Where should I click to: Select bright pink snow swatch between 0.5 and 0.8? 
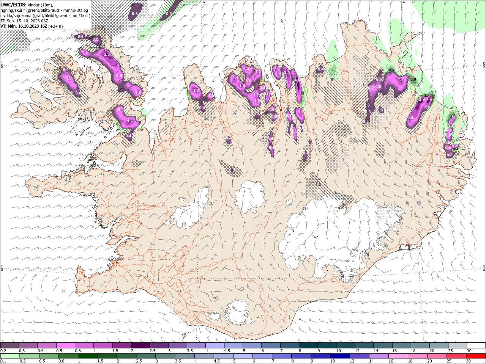coord(65,345)
